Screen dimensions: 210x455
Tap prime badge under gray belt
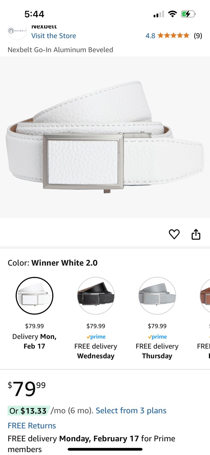157,337
